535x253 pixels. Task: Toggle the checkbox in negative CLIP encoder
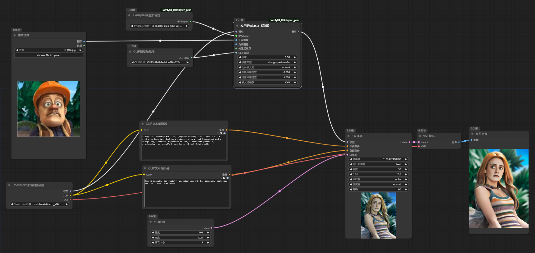point(224,178)
